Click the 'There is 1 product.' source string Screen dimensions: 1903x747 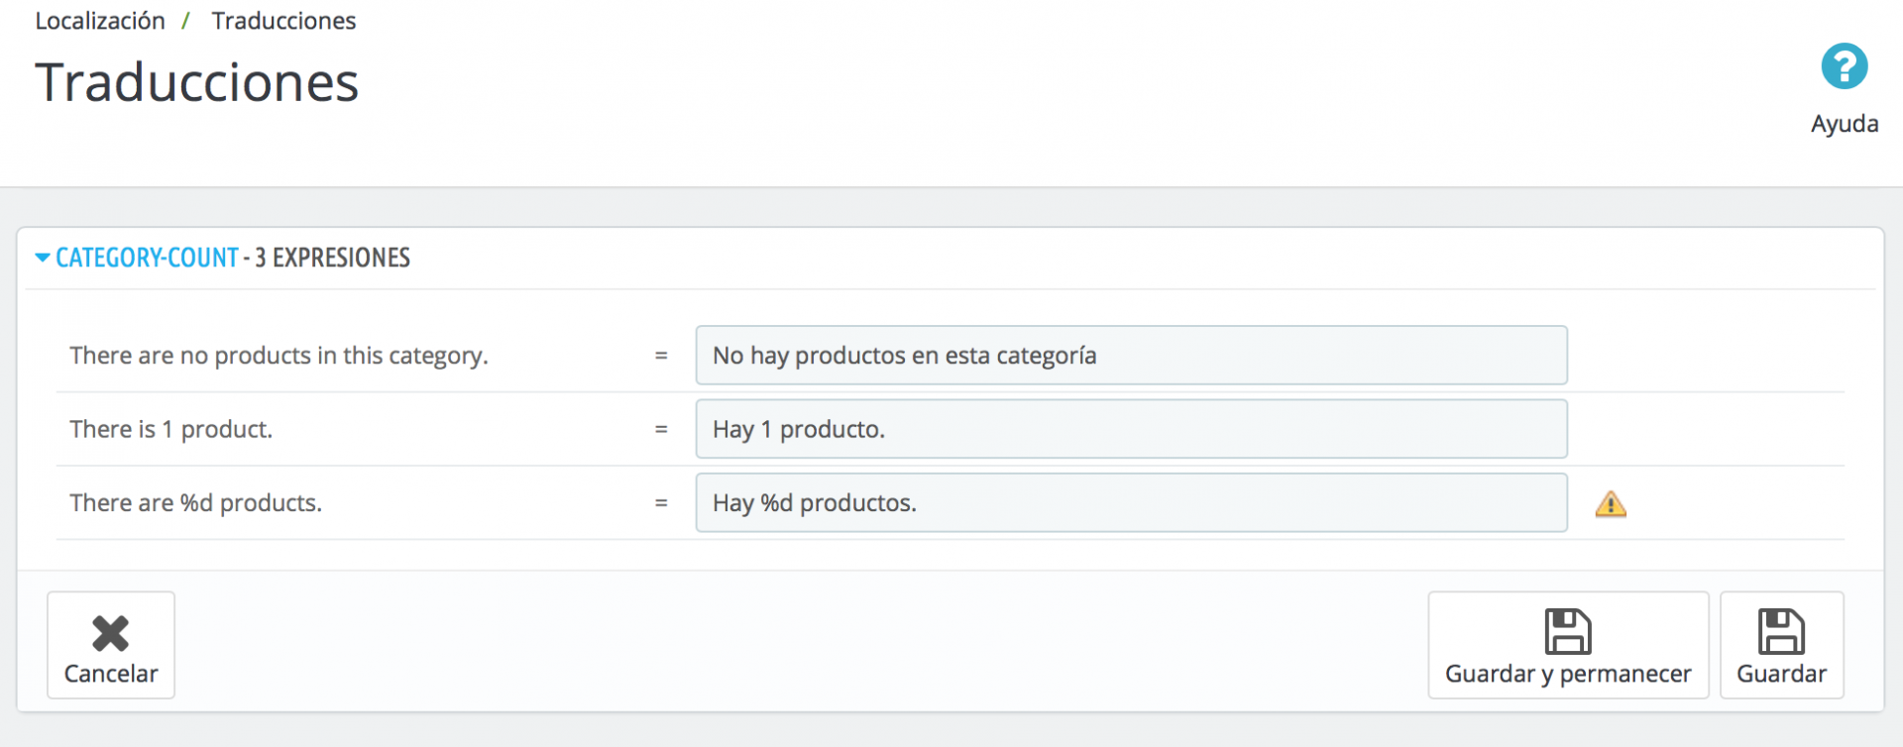coord(170,429)
